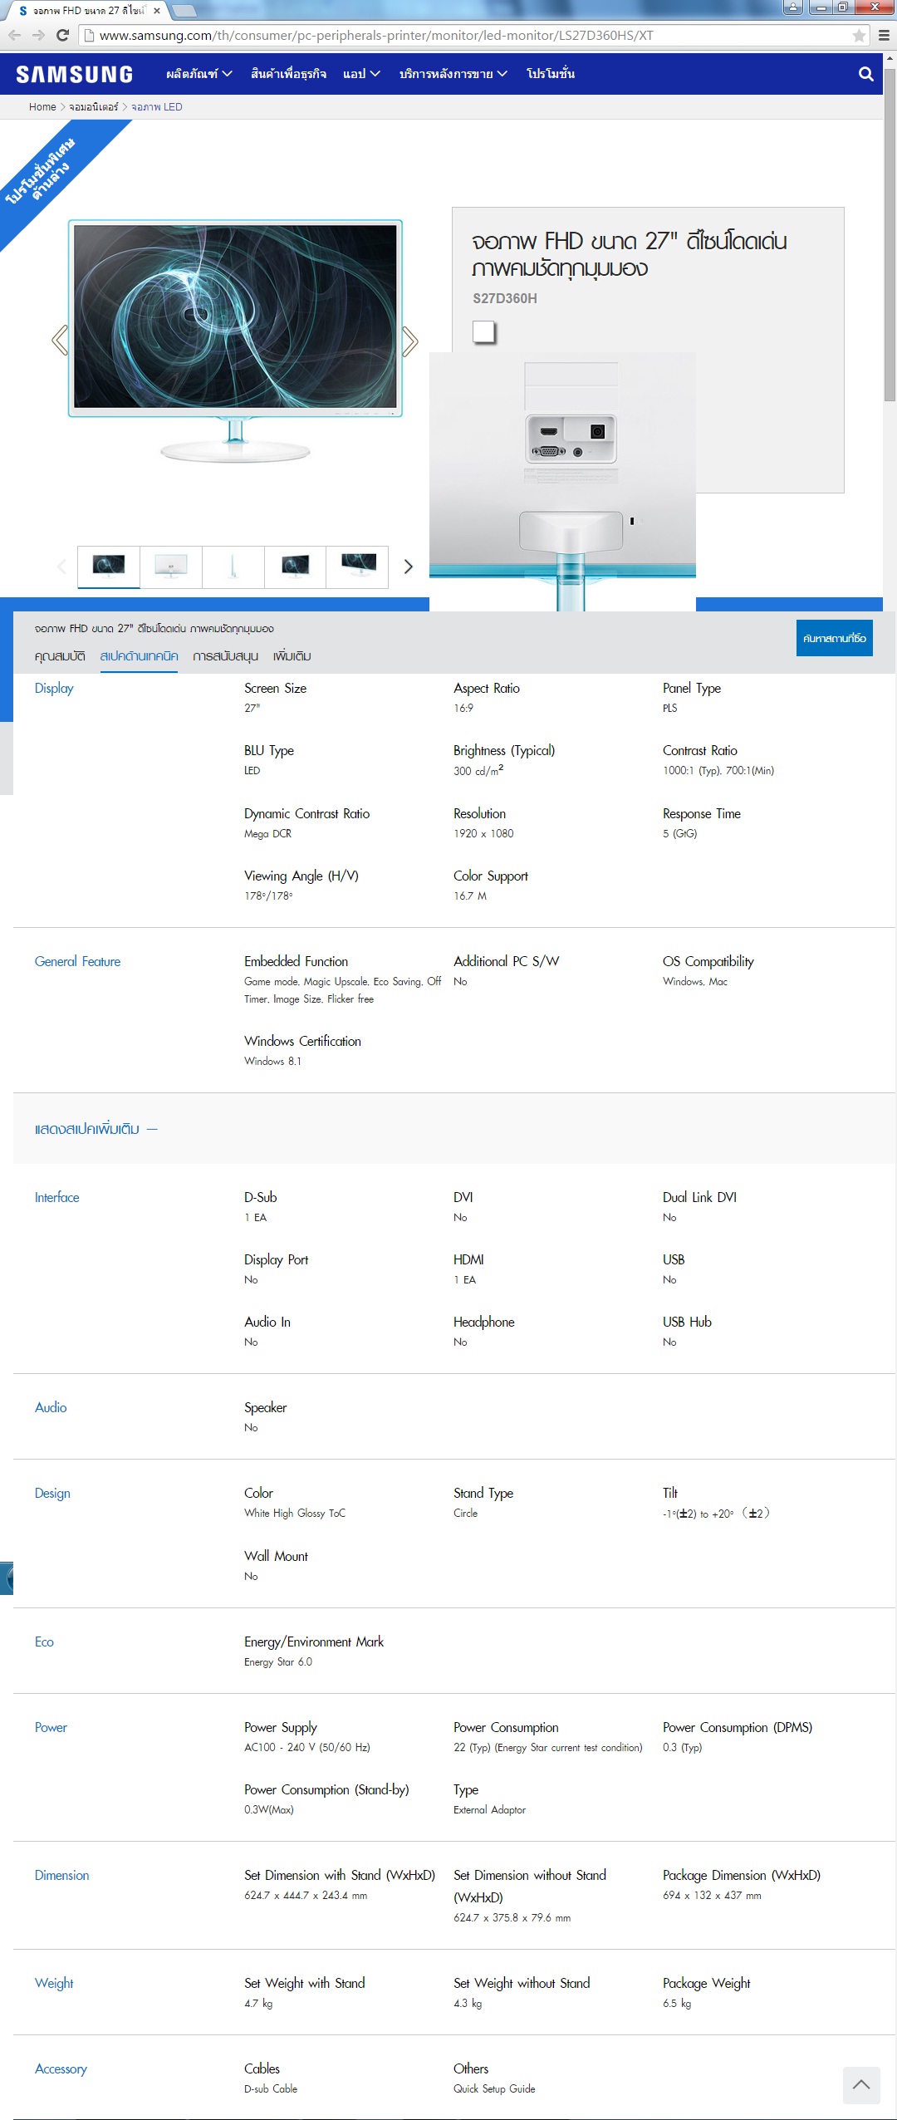Image resolution: width=897 pixels, height=2120 pixels.
Task: Click the Resolution 1920 x 1080 value
Action: click(x=483, y=833)
